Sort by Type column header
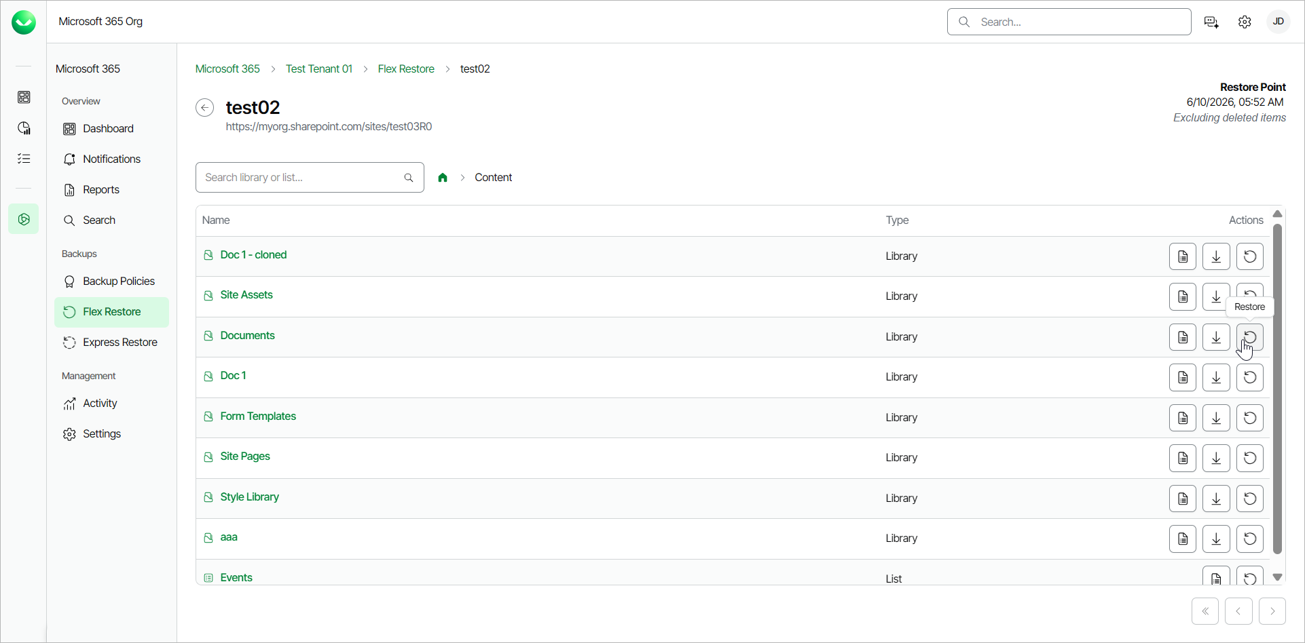 [897, 220]
